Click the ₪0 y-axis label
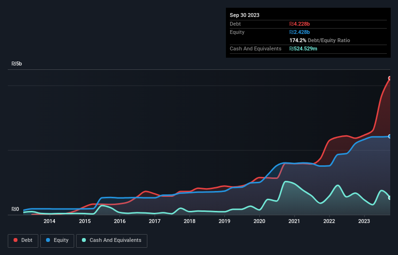The width and height of the screenshot is (398, 255). 15,209
